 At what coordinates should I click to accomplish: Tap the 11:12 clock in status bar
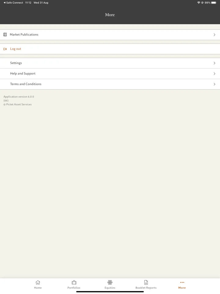pyautogui.click(x=28, y=3)
